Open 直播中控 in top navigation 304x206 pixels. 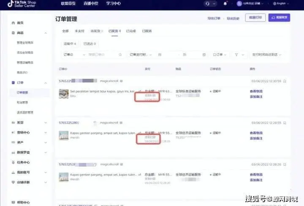(91, 3)
